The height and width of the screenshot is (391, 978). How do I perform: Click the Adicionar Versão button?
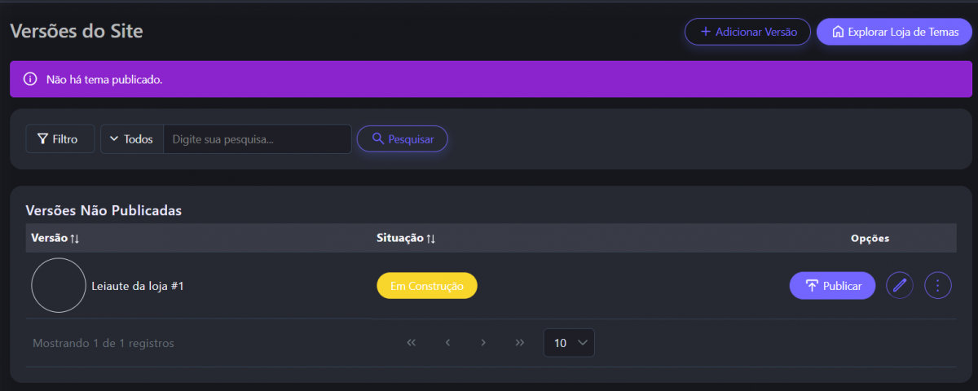tap(747, 32)
